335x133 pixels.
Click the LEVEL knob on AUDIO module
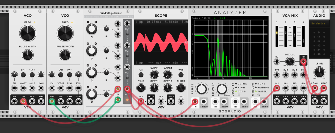click(x=319, y=72)
